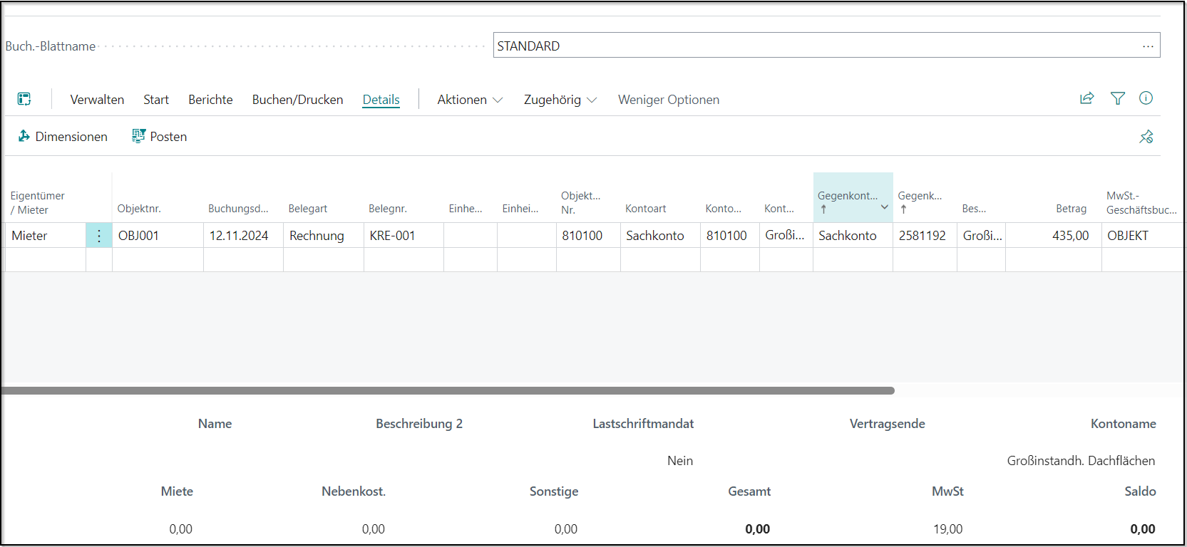Click the horizontal scrollbar below the grid
Image resolution: width=1187 pixels, height=547 pixels.
tap(448, 390)
